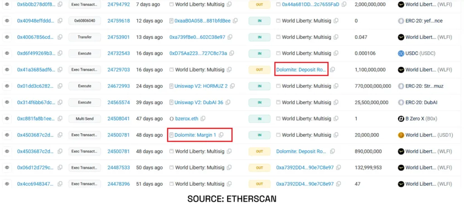Click eye icon on 0x4cc6948347 row
The width and height of the screenshot is (464, 207).
pyautogui.click(x=7, y=183)
